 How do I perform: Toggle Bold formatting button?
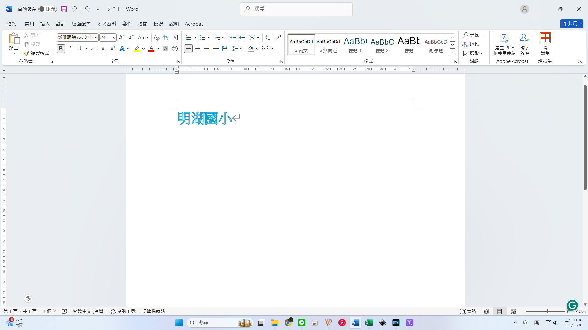[61, 49]
